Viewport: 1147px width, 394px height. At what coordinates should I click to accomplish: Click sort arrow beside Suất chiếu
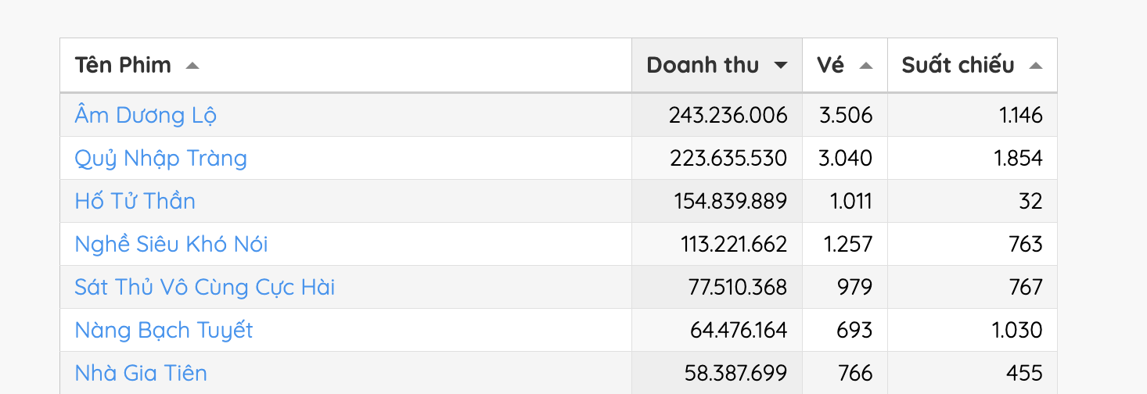tap(1035, 66)
